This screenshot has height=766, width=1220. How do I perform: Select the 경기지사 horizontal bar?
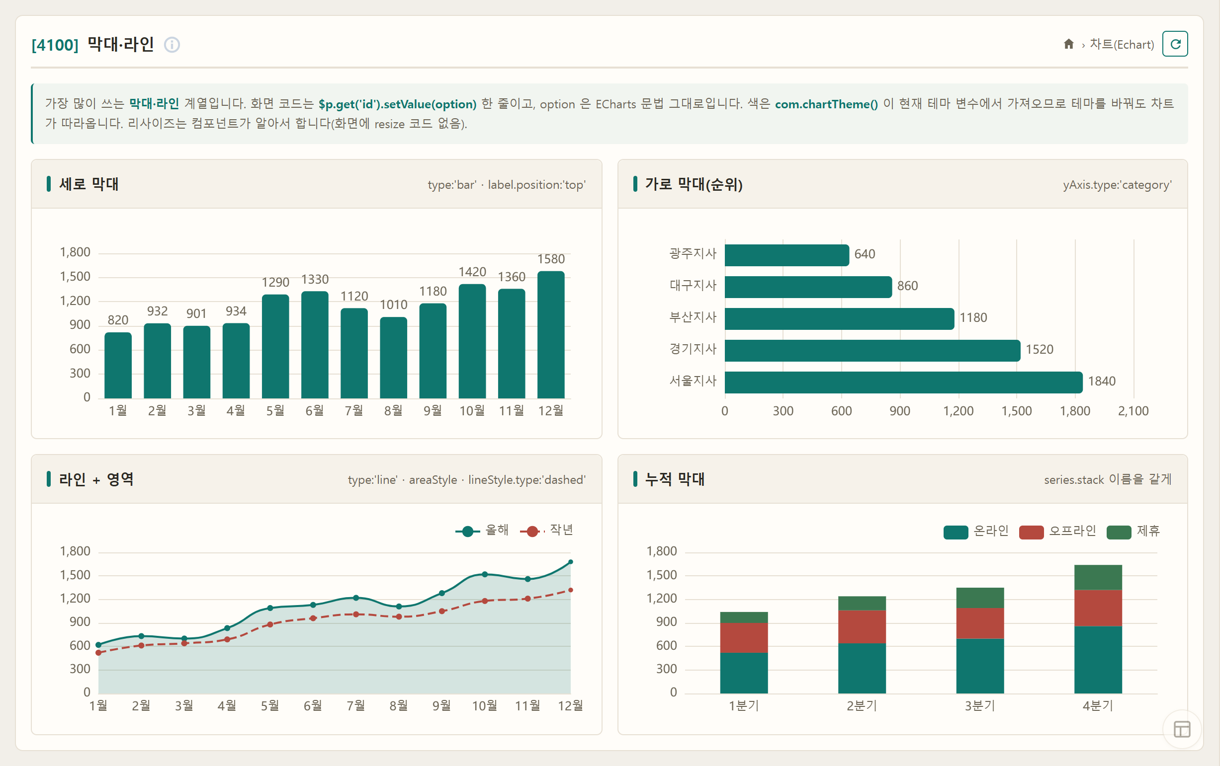click(x=872, y=350)
